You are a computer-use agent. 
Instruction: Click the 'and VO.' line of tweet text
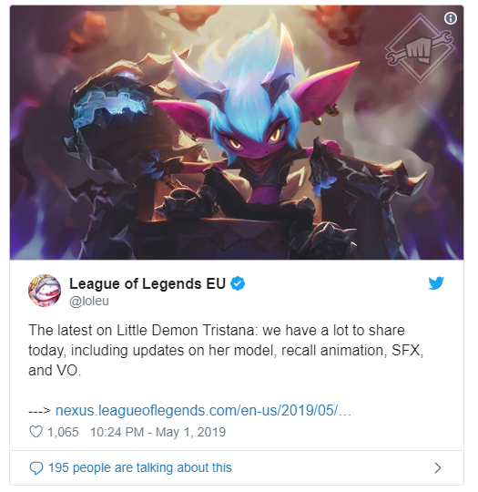55,370
